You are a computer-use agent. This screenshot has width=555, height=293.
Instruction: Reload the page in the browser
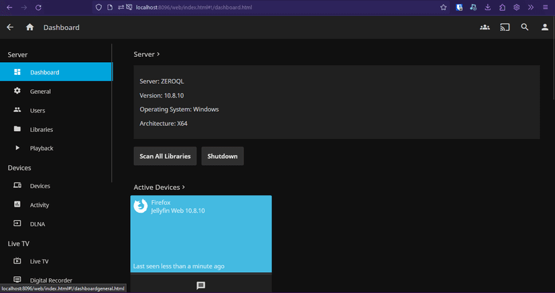tap(38, 7)
